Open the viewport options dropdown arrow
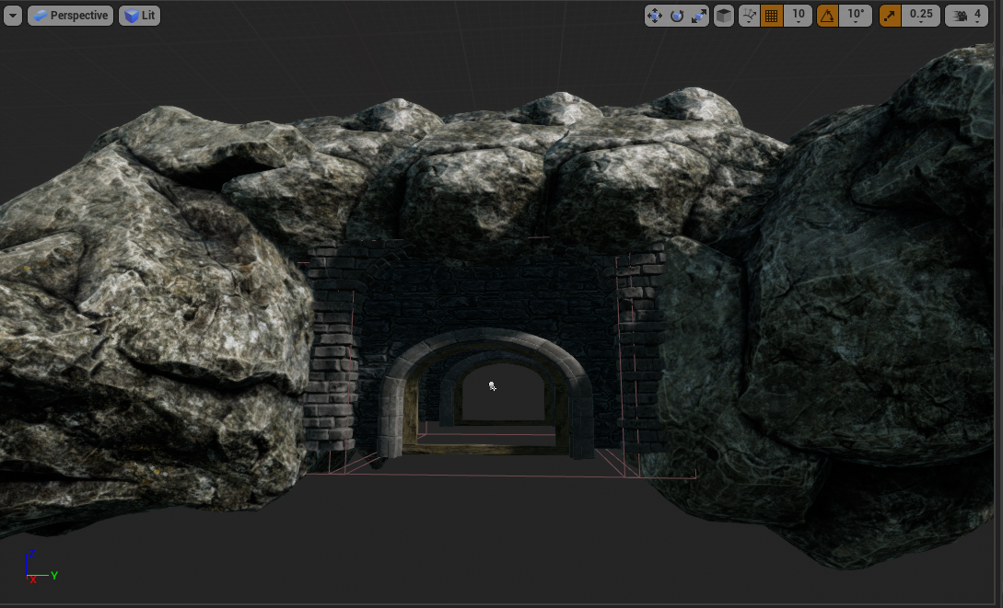Image resolution: width=1003 pixels, height=608 pixels. coord(13,16)
